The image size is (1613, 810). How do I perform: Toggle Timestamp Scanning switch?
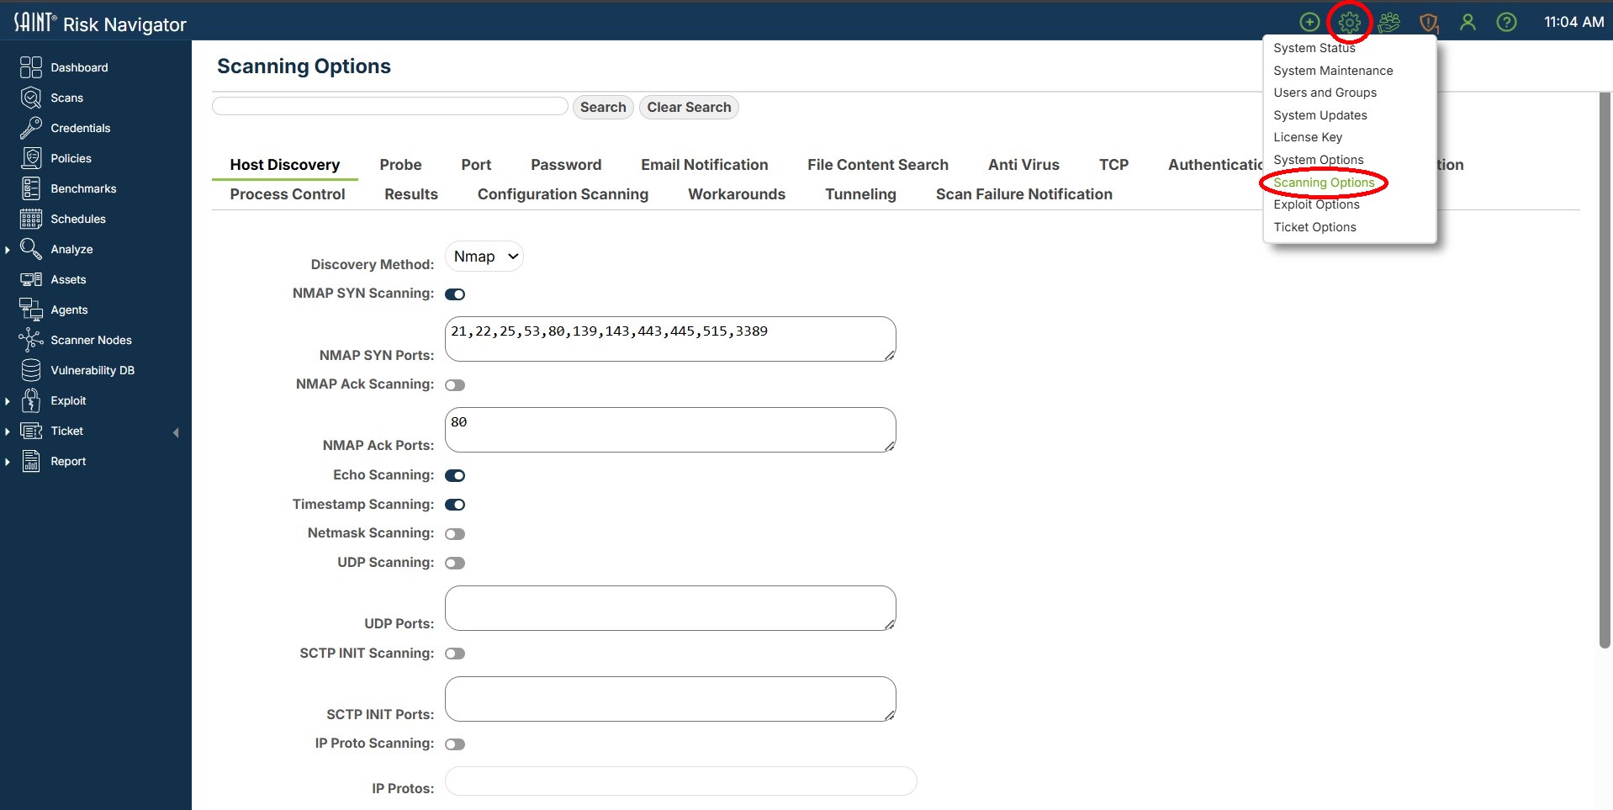pos(455,505)
